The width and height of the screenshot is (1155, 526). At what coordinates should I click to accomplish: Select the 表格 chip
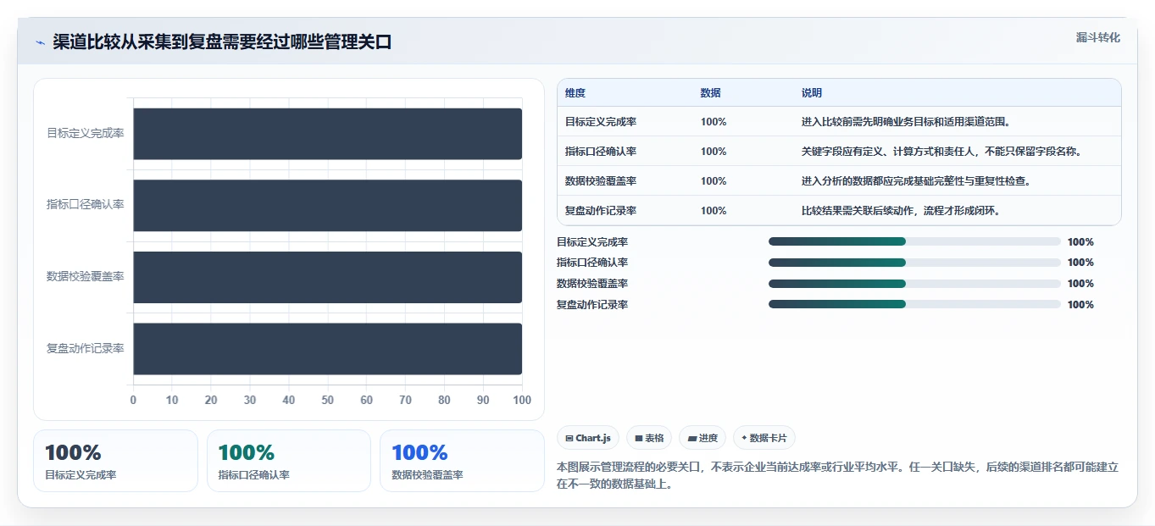(649, 438)
